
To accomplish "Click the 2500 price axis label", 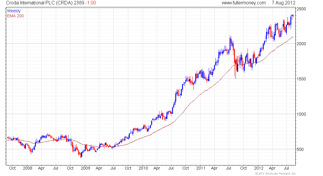I will point(301,9).
